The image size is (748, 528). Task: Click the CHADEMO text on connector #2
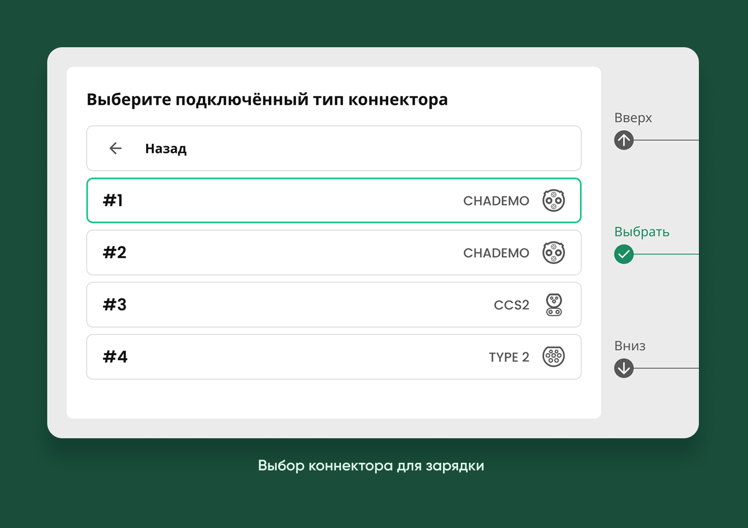point(496,253)
